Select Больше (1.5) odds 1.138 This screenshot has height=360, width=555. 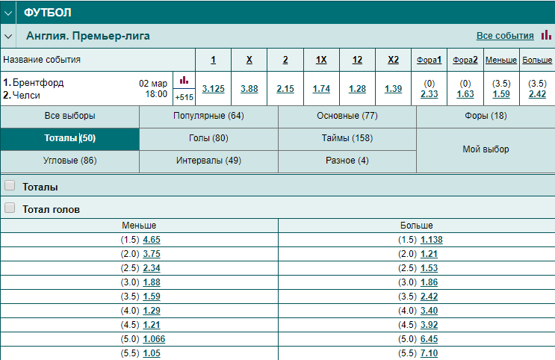432,240
